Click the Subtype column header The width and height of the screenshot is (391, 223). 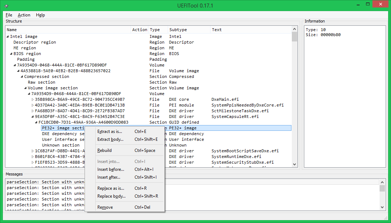[189, 30]
